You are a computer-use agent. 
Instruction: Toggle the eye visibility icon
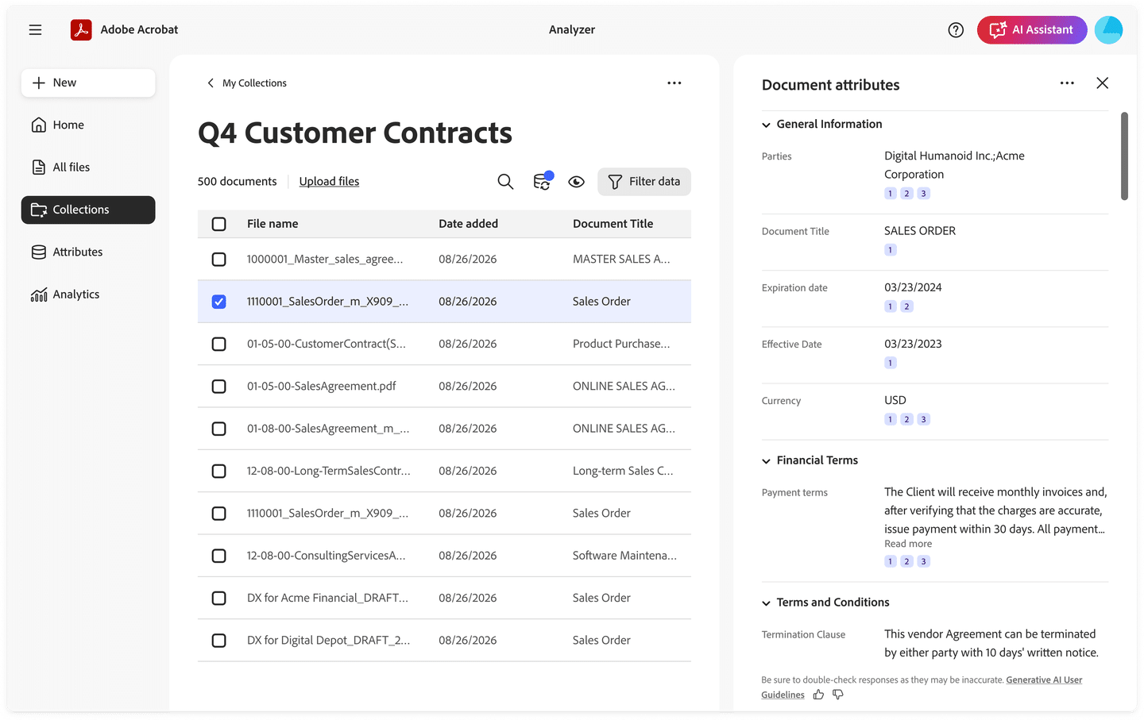pos(577,182)
